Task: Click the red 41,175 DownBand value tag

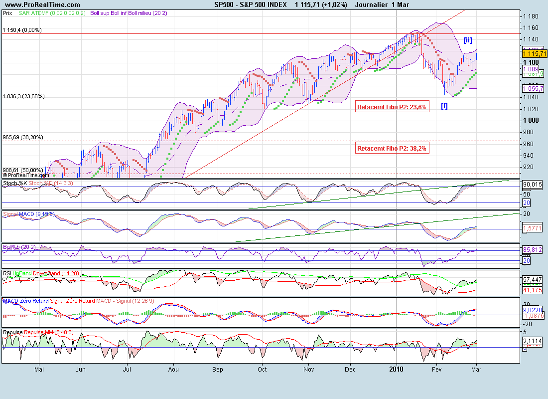Action: 532,290
